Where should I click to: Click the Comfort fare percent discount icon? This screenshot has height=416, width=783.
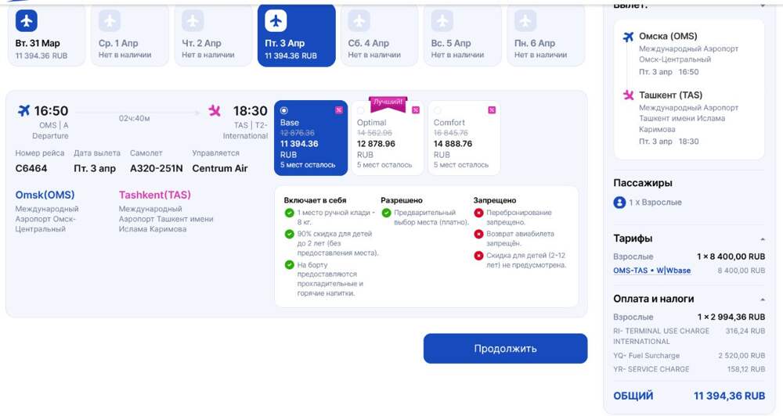[x=491, y=110]
